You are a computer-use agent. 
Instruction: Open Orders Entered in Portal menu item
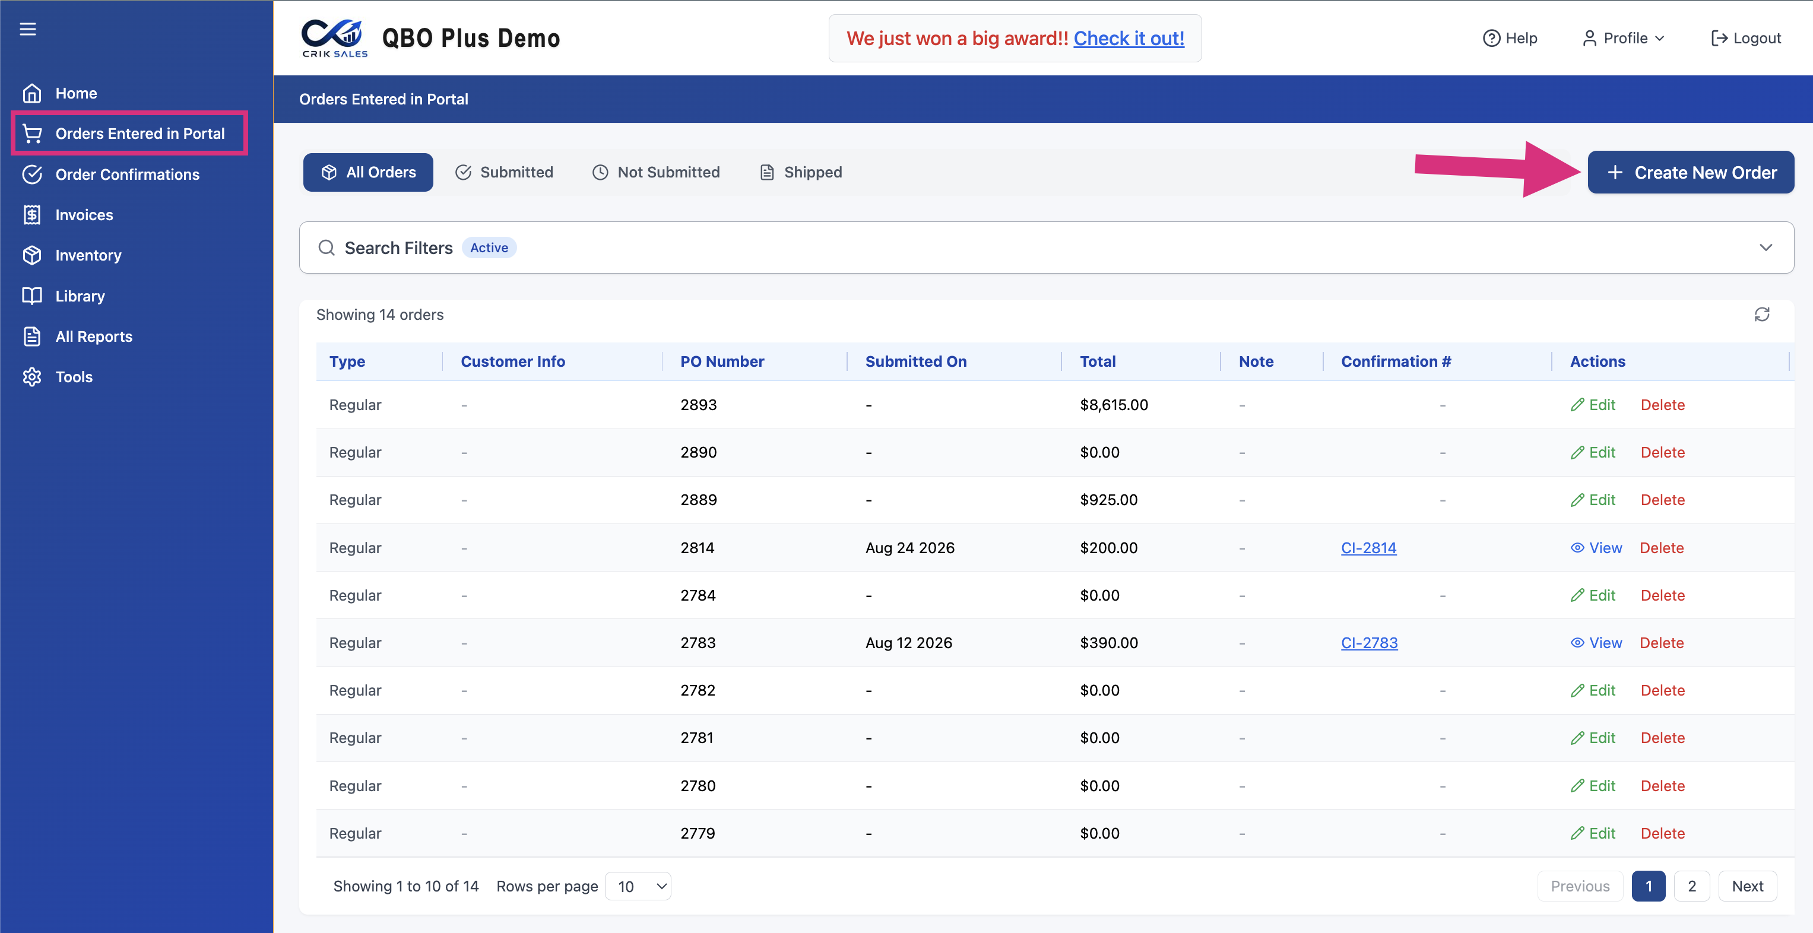[129, 133]
